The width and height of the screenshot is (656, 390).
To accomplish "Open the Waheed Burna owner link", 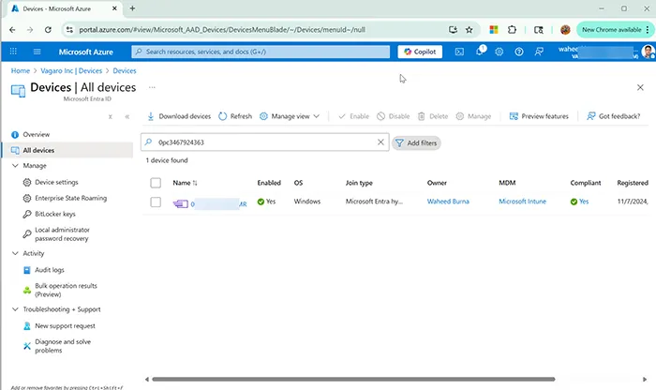I will 448,202.
